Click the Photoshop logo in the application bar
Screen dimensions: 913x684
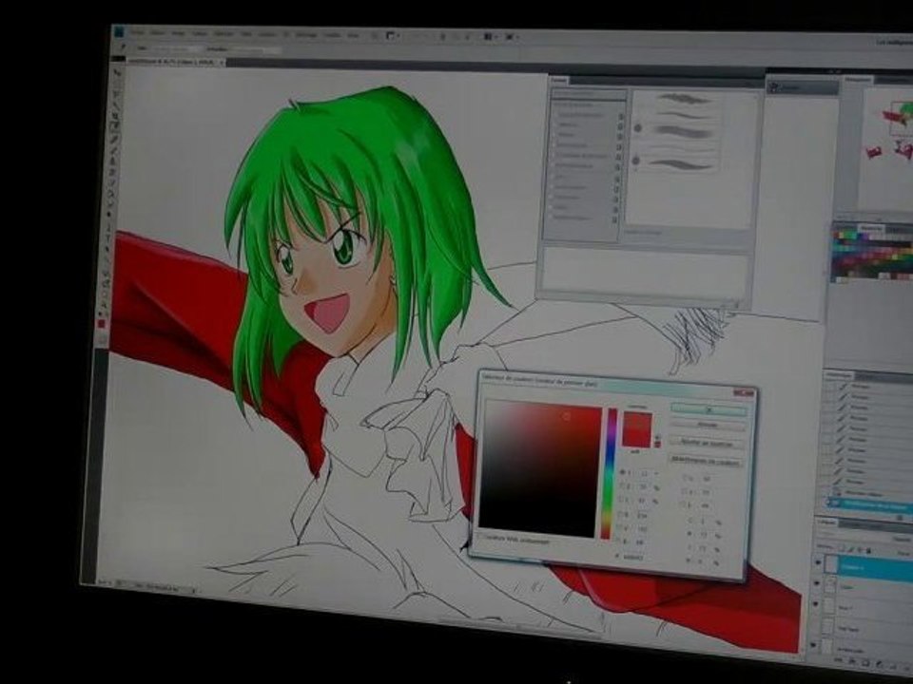coord(120,31)
